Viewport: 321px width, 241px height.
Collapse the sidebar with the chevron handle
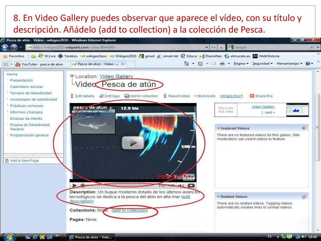click(x=34, y=156)
